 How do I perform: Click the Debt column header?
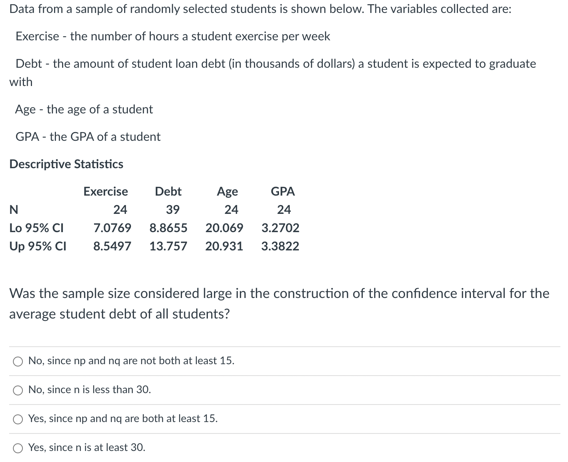(x=168, y=191)
